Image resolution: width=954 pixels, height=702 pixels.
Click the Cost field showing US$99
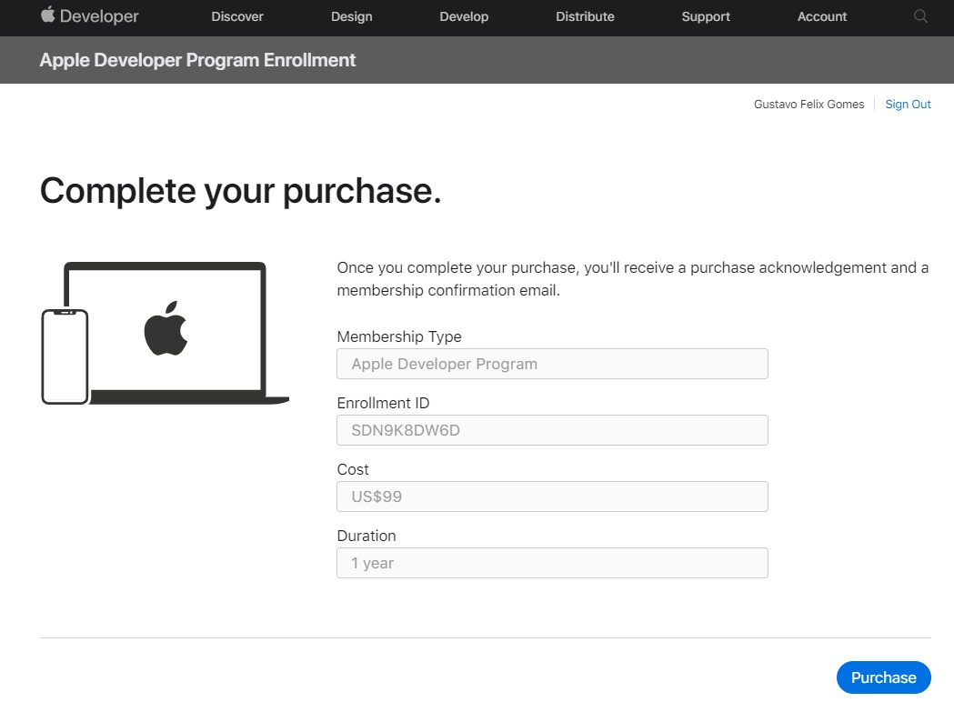pos(552,496)
